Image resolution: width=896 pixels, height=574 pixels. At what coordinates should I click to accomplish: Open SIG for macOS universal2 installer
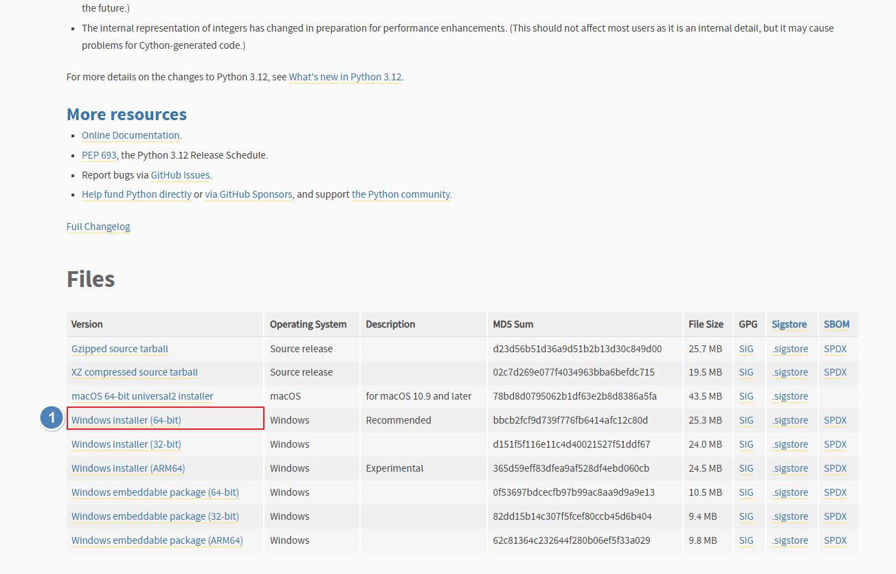click(x=746, y=396)
